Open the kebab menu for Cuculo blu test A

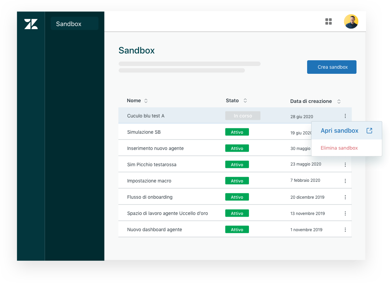(345, 116)
